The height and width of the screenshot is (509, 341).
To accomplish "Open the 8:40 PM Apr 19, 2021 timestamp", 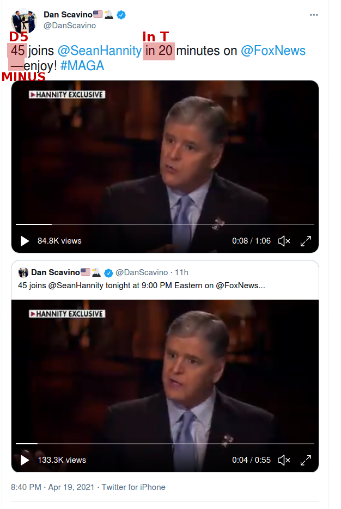I will [52, 487].
